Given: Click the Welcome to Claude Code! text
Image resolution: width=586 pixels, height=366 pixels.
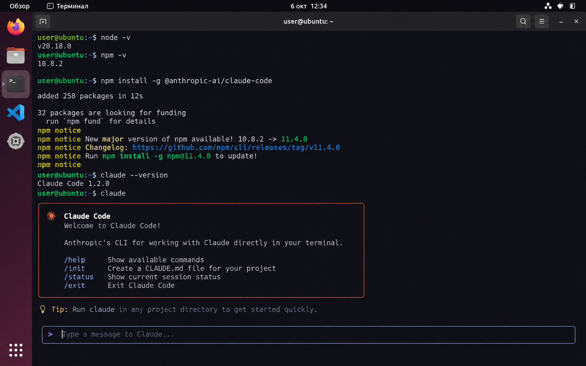Looking at the screenshot, I should pos(112,226).
